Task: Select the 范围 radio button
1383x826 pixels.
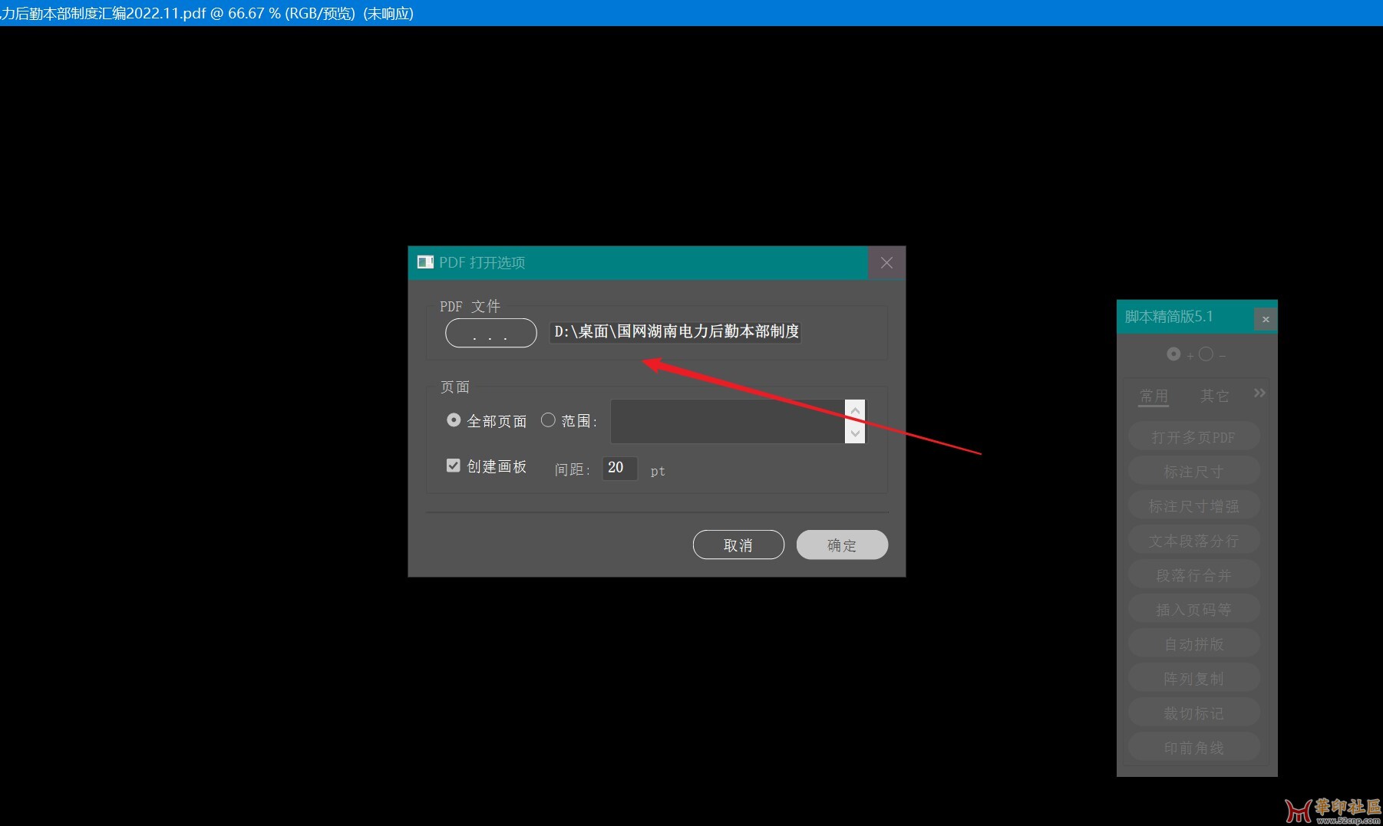Action: pos(548,420)
